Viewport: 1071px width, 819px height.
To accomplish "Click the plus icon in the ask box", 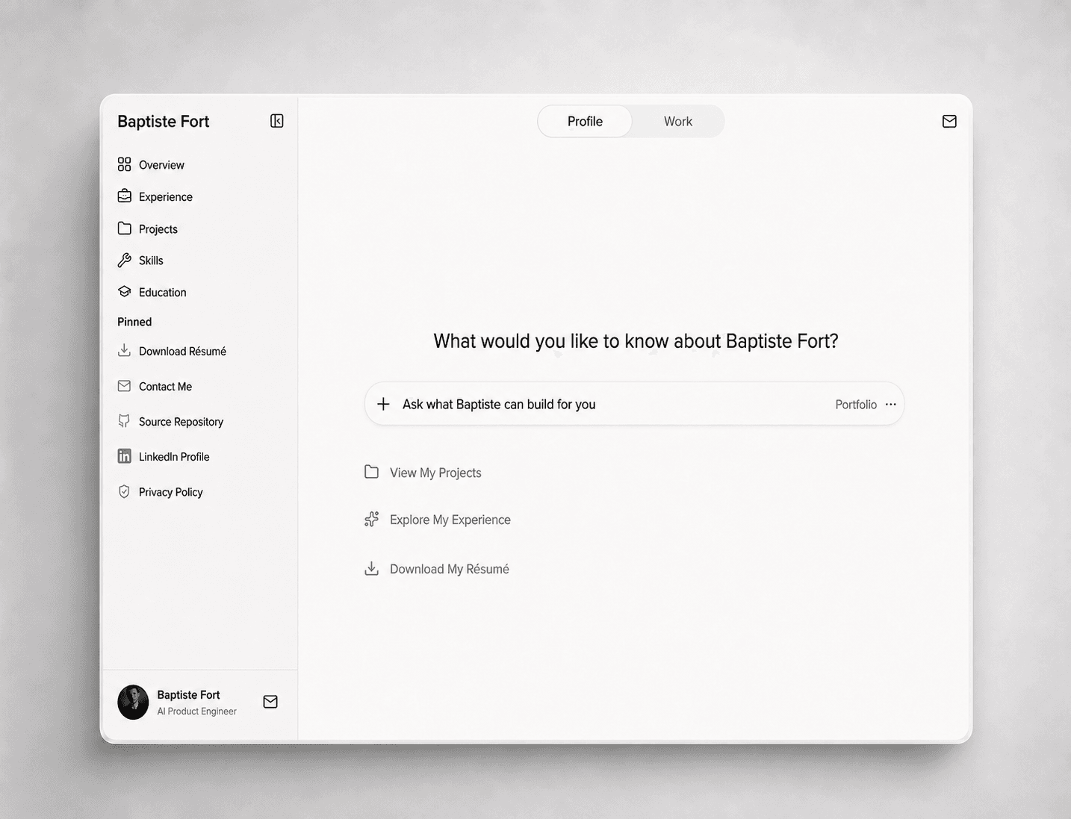I will pos(383,404).
